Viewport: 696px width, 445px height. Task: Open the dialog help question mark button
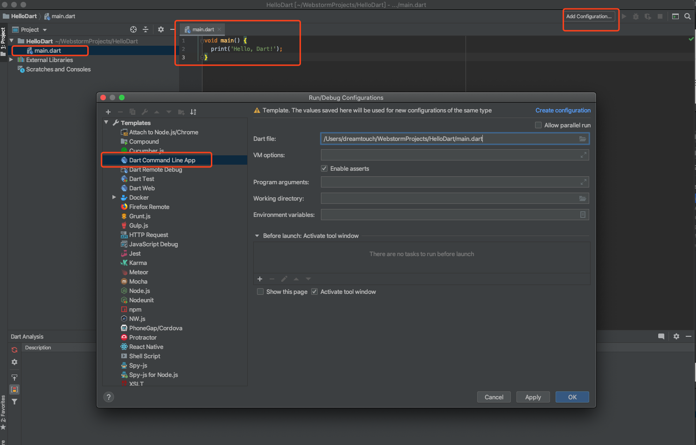(109, 397)
